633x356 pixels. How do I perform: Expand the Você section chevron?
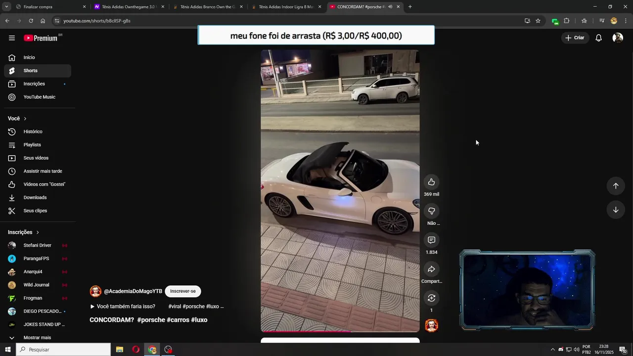[25, 119]
